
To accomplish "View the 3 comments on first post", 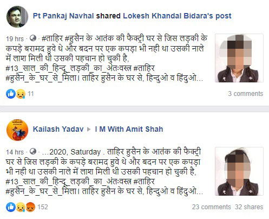I will click(246, 94).
